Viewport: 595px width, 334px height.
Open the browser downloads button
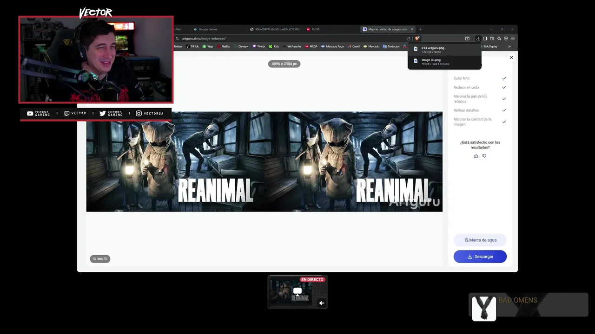pos(478,39)
